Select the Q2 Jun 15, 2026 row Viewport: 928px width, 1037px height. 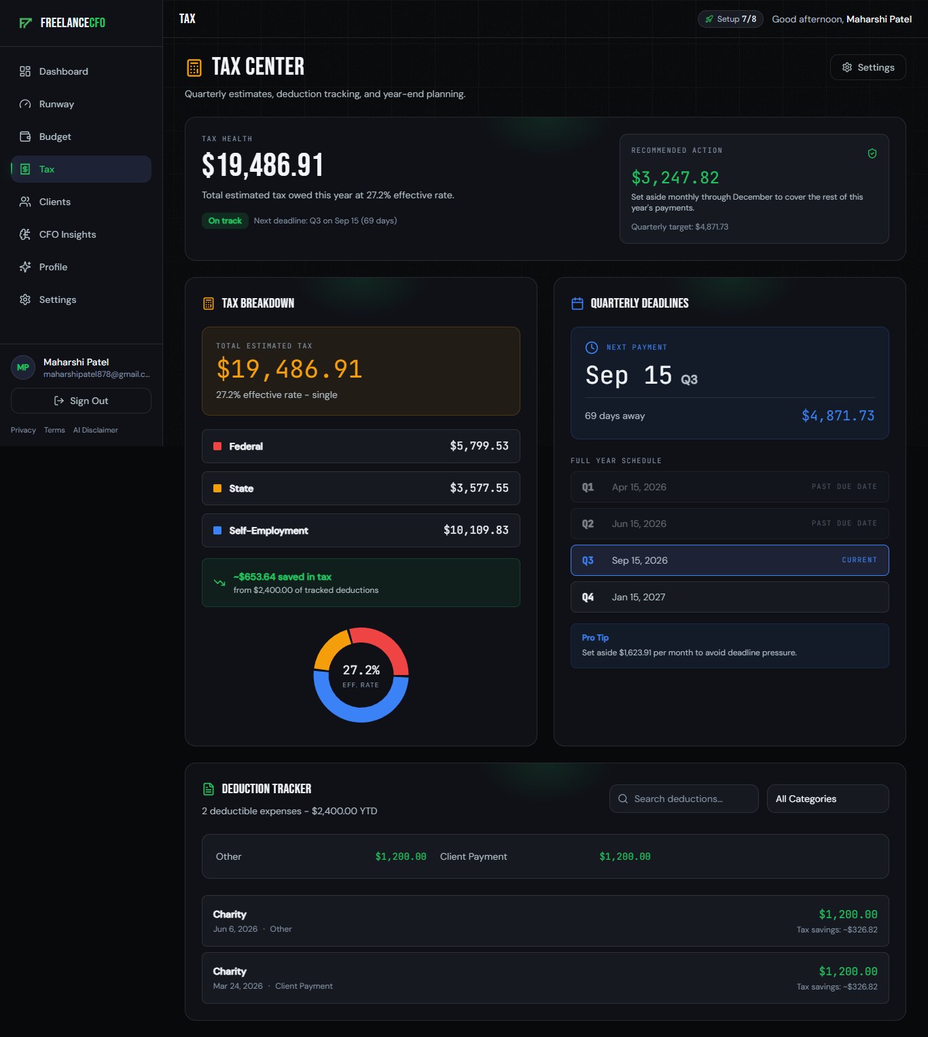(730, 524)
